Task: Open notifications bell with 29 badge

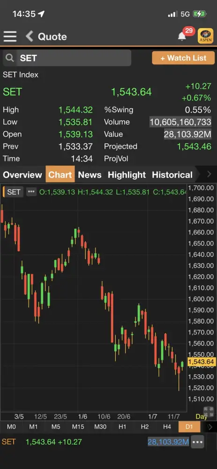Action: (182, 36)
